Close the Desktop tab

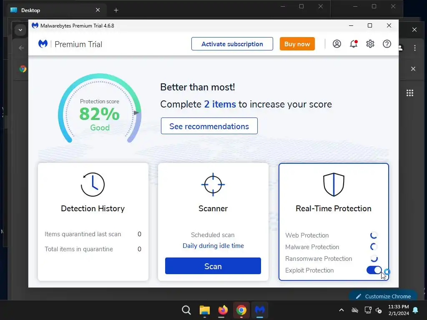coord(98,10)
